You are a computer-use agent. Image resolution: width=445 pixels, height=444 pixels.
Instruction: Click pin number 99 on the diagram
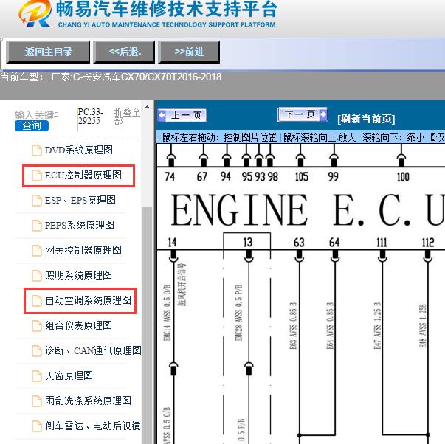point(333,176)
